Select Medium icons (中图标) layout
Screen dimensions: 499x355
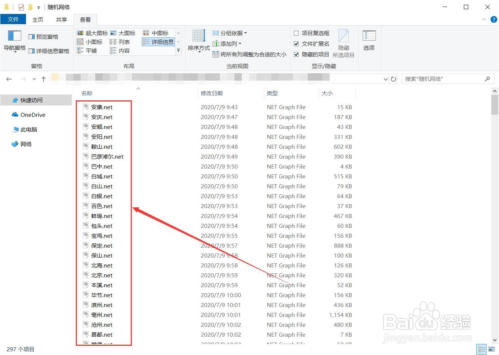coord(156,33)
